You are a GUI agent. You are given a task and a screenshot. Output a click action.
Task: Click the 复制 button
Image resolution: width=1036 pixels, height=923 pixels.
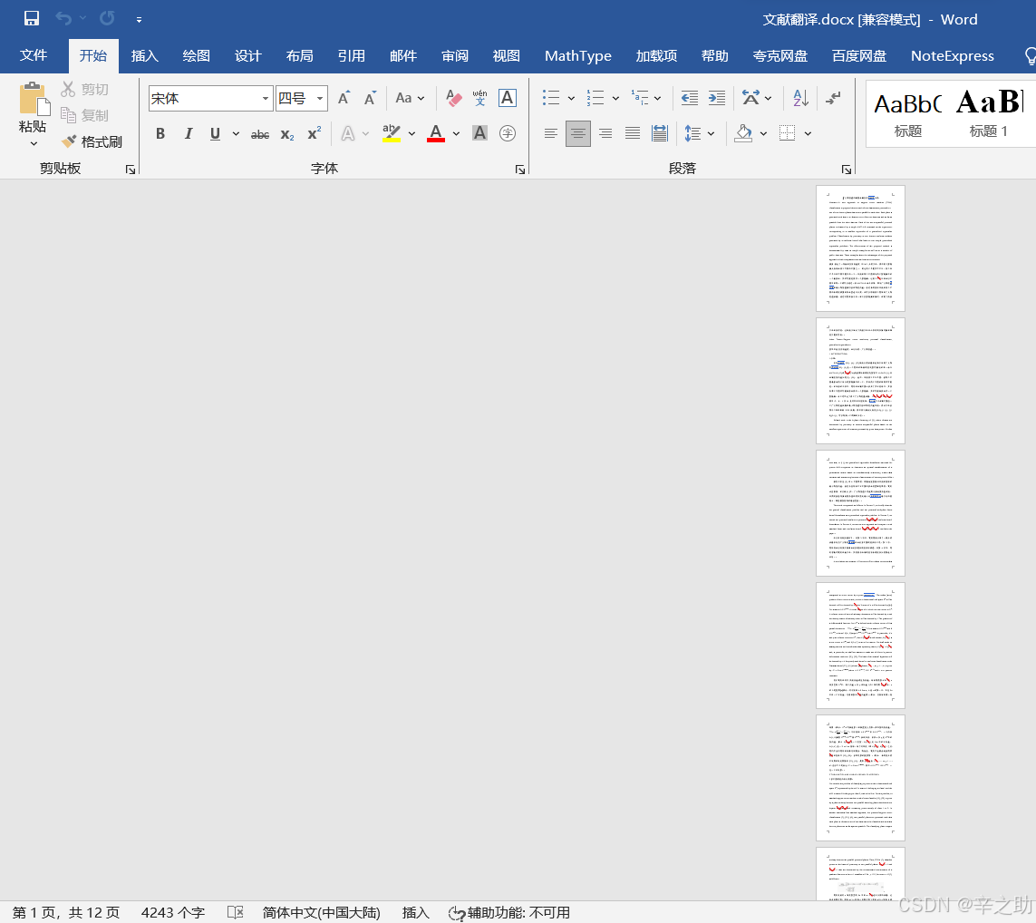[84, 116]
